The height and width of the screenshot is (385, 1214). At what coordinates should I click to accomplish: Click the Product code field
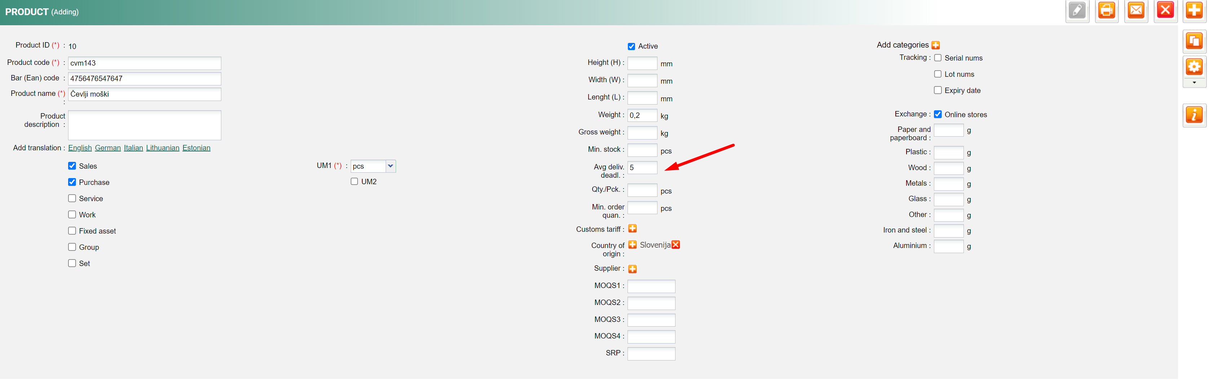[x=145, y=63]
